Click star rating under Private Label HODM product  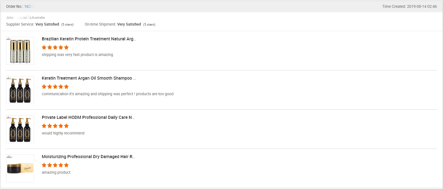[55, 126]
